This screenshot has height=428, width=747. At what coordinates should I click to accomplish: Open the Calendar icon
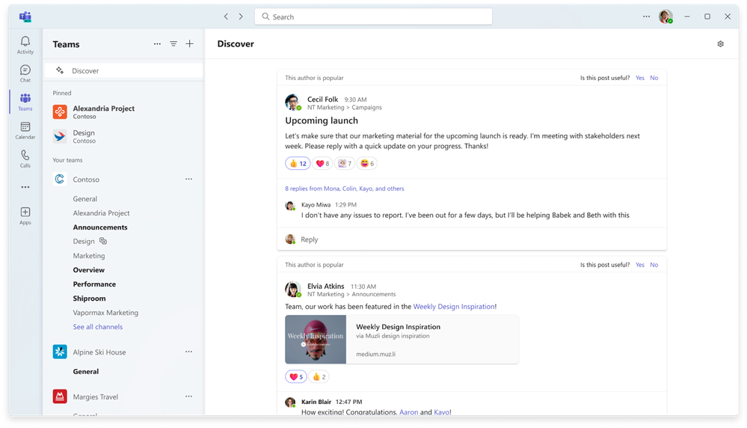coord(25,126)
